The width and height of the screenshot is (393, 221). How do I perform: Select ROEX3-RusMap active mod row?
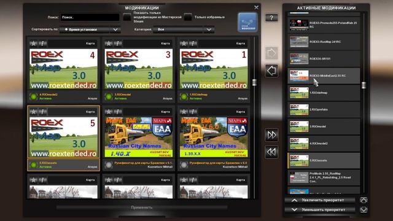point(324,42)
